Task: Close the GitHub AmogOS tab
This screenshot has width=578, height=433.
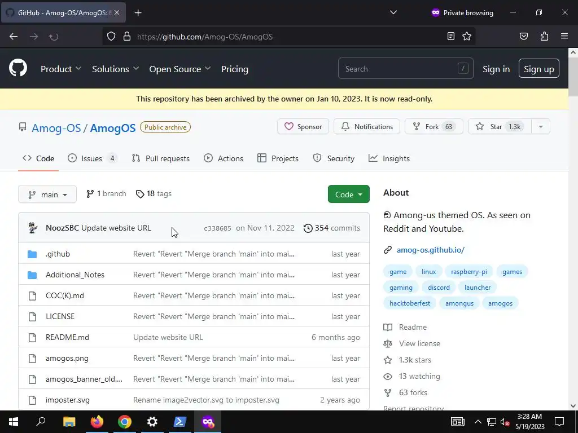Action: (117, 12)
